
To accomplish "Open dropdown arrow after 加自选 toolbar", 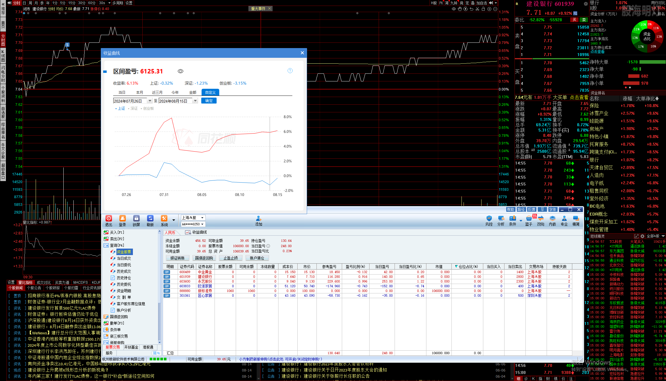I will pyautogui.click(x=496, y=3).
